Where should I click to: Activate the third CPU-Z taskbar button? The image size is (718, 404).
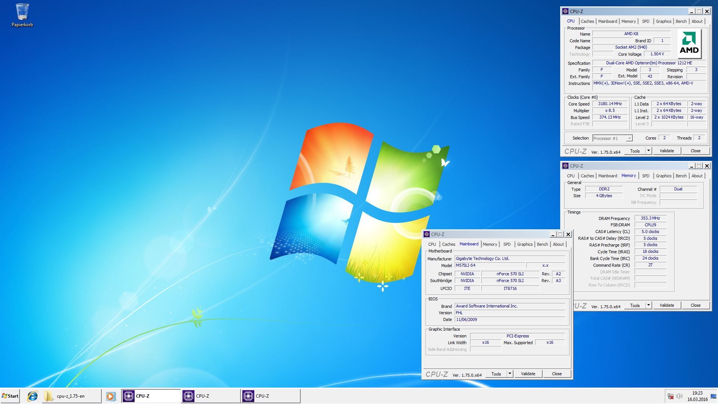(271, 396)
